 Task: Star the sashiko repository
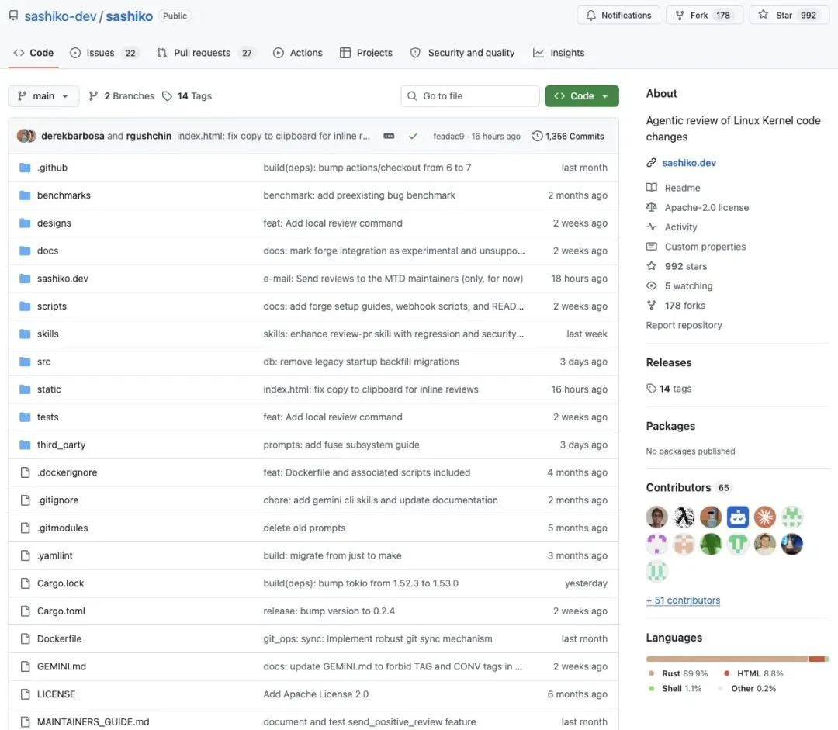point(789,15)
